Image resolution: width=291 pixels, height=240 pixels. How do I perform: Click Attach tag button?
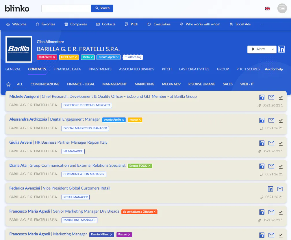[x=133, y=57]
